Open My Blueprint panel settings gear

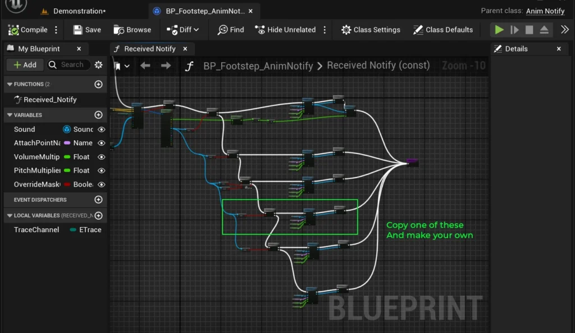click(99, 65)
